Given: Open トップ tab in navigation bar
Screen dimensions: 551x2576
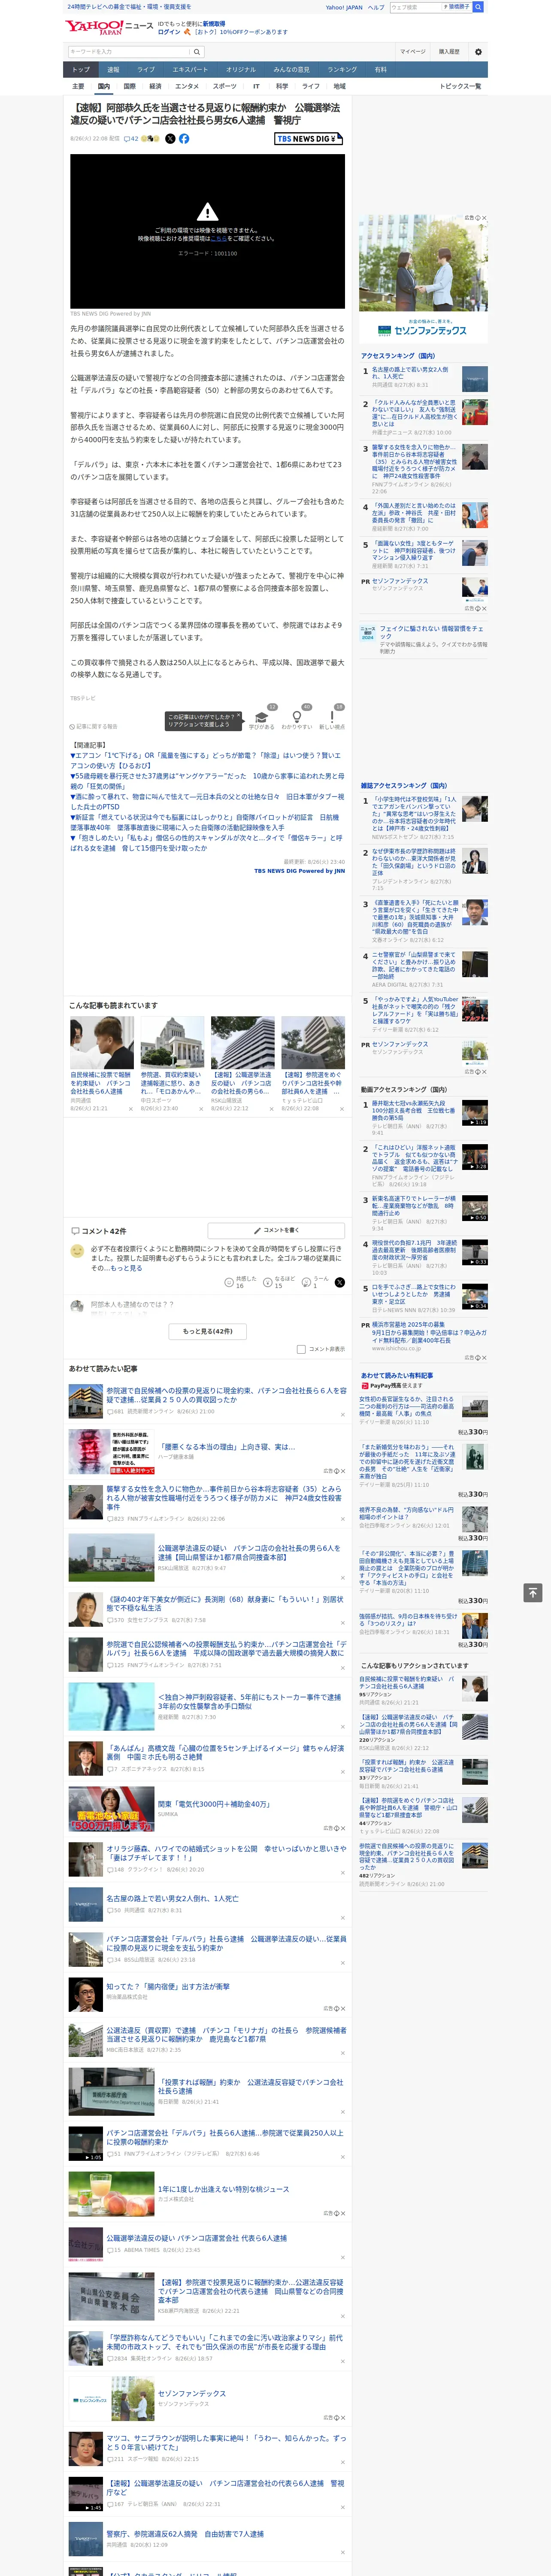Looking at the screenshot, I should 81,70.
